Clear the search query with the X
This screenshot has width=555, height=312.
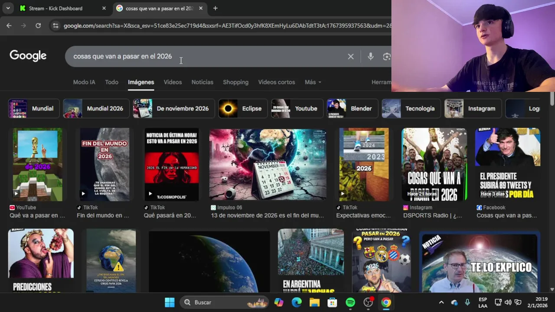click(351, 56)
